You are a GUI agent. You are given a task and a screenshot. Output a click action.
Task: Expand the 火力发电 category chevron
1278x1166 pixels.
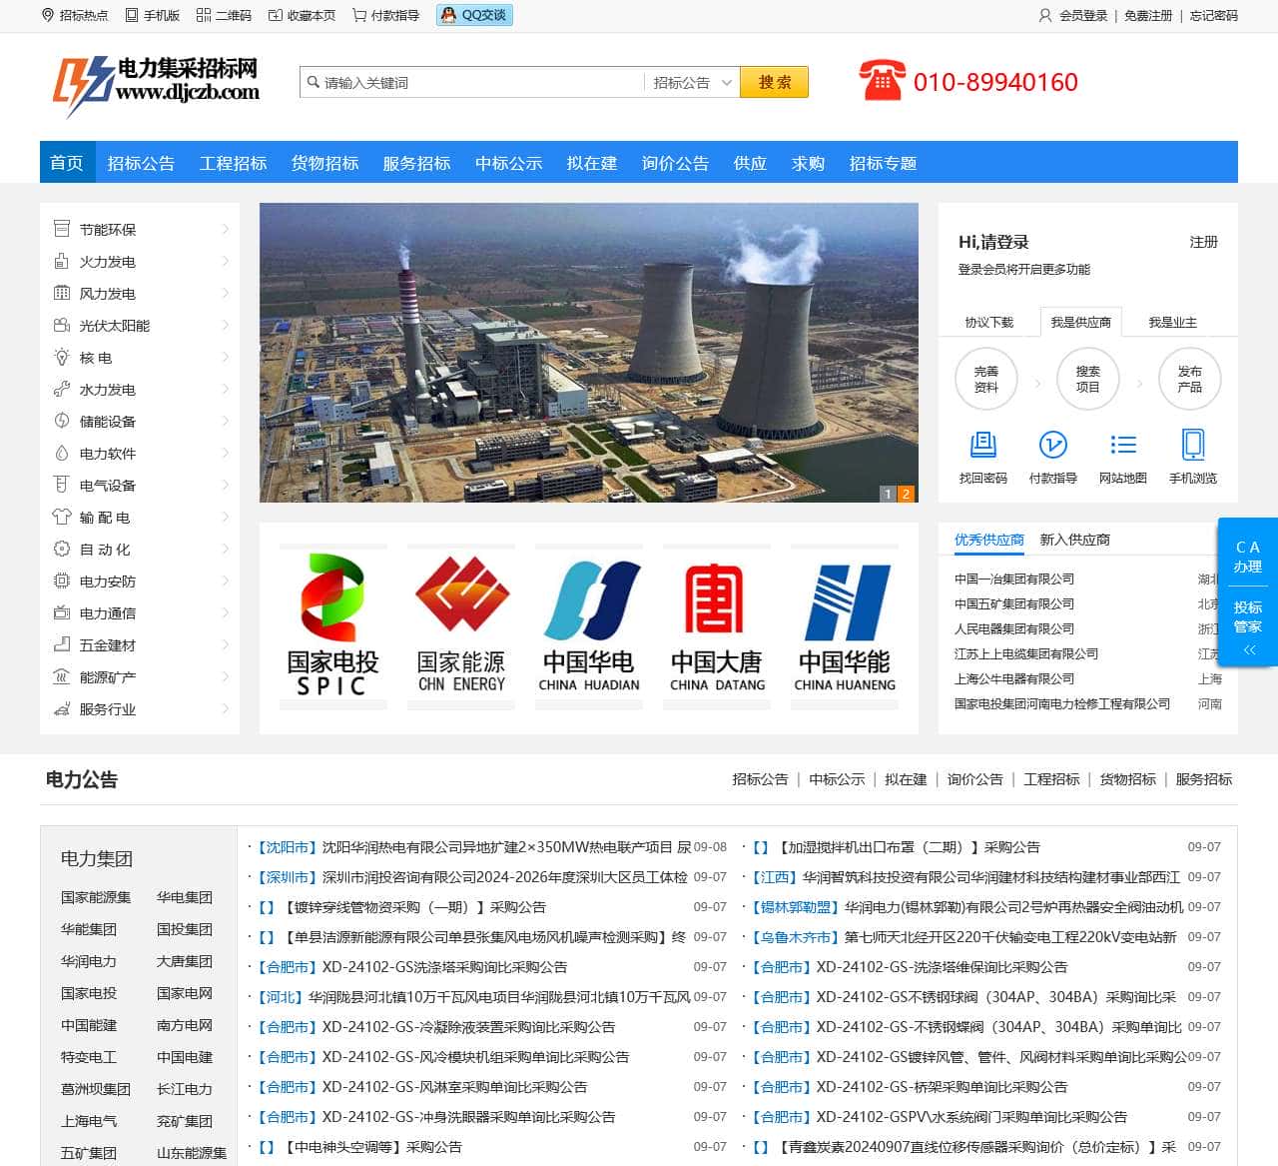click(225, 261)
